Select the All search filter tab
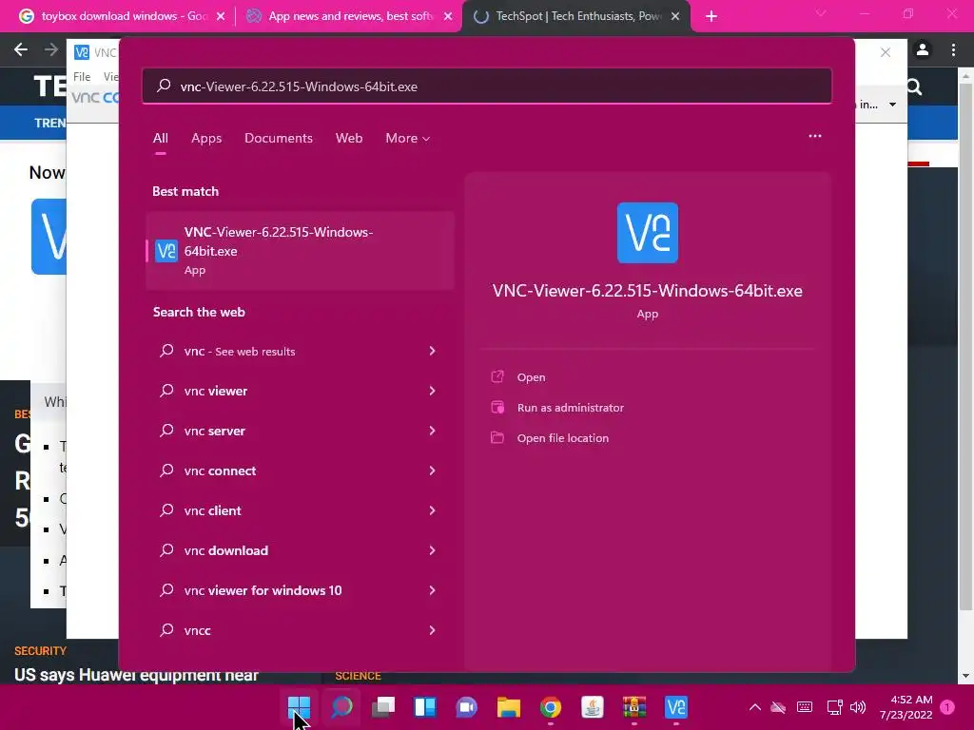 (x=160, y=138)
